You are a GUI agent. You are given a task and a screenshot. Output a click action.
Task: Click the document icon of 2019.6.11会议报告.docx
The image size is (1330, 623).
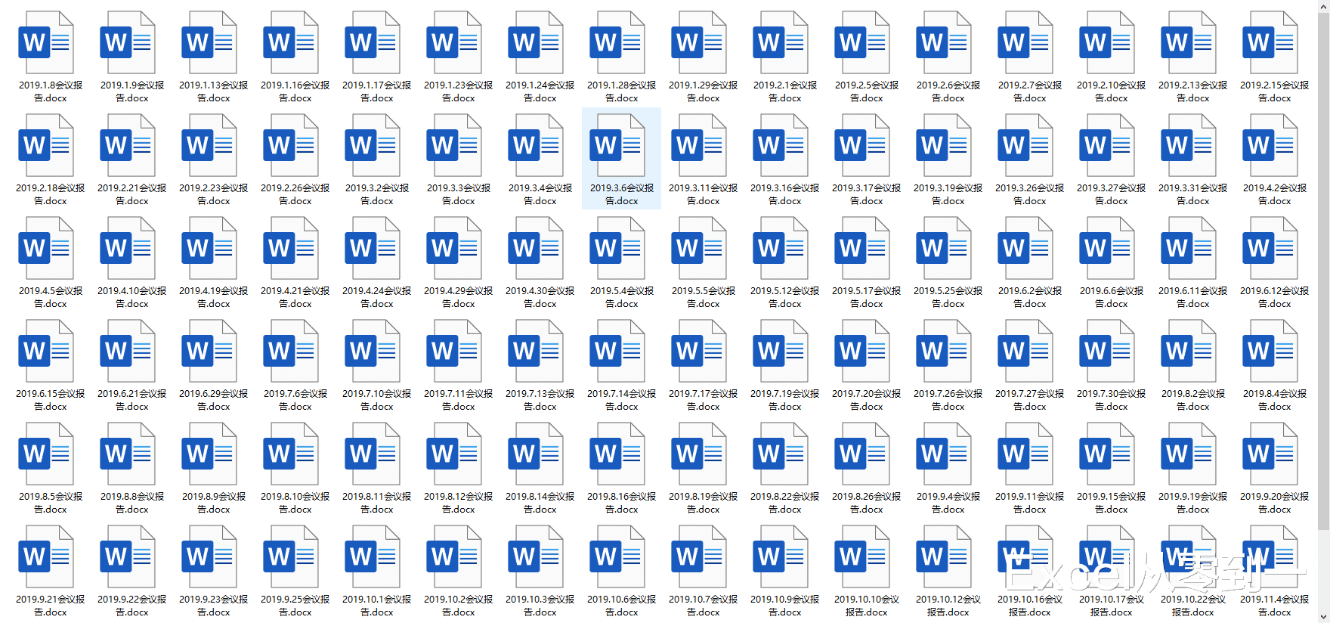click(1189, 248)
